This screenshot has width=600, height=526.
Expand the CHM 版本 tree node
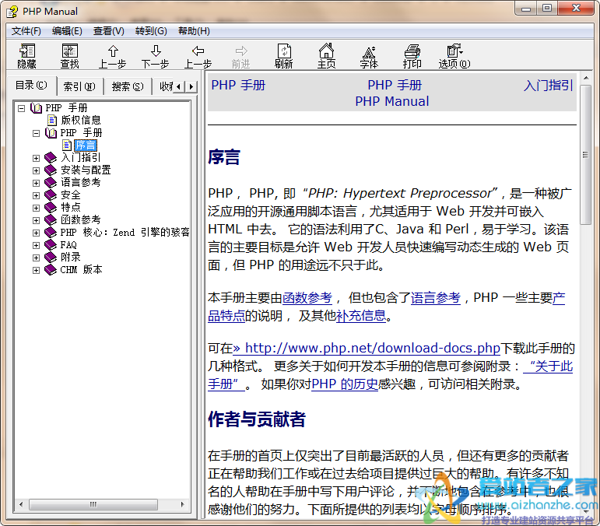point(36,270)
